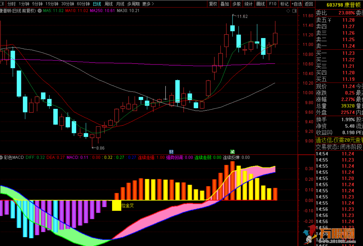Open the 画线 drawing tool
This screenshot has height=246, width=363.
pos(260,4)
